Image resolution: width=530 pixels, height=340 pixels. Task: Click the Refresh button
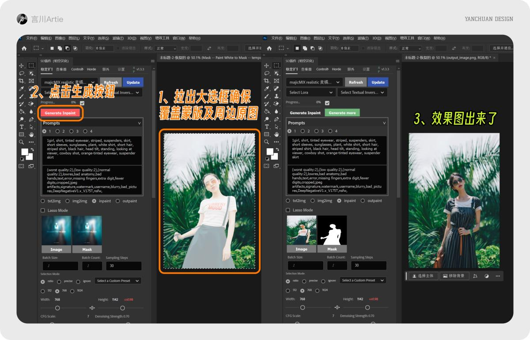pyautogui.click(x=110, y=82)
